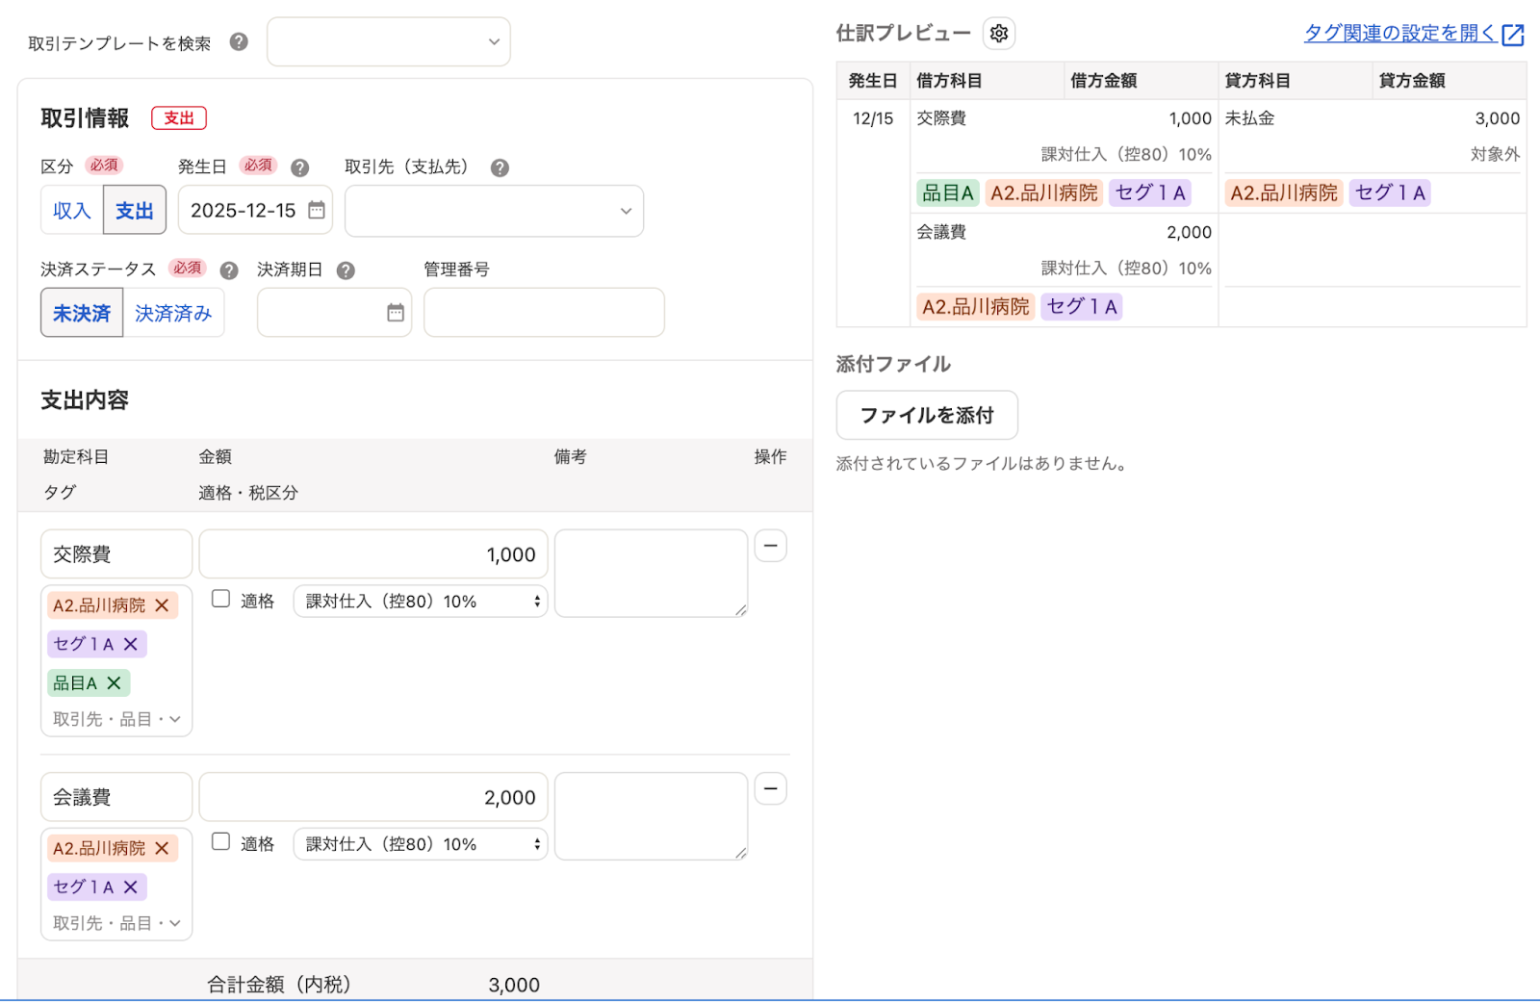Click 対象外 text in preview
The height and width of the screenshot is (1002, 1540).
click(x=1495, y=154)
